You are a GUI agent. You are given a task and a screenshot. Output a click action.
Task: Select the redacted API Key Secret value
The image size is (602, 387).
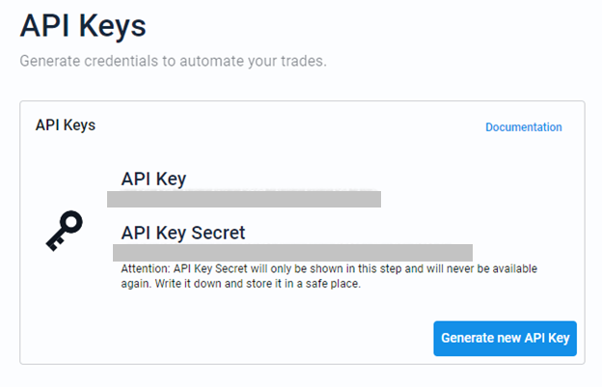[x=292, y=253]
